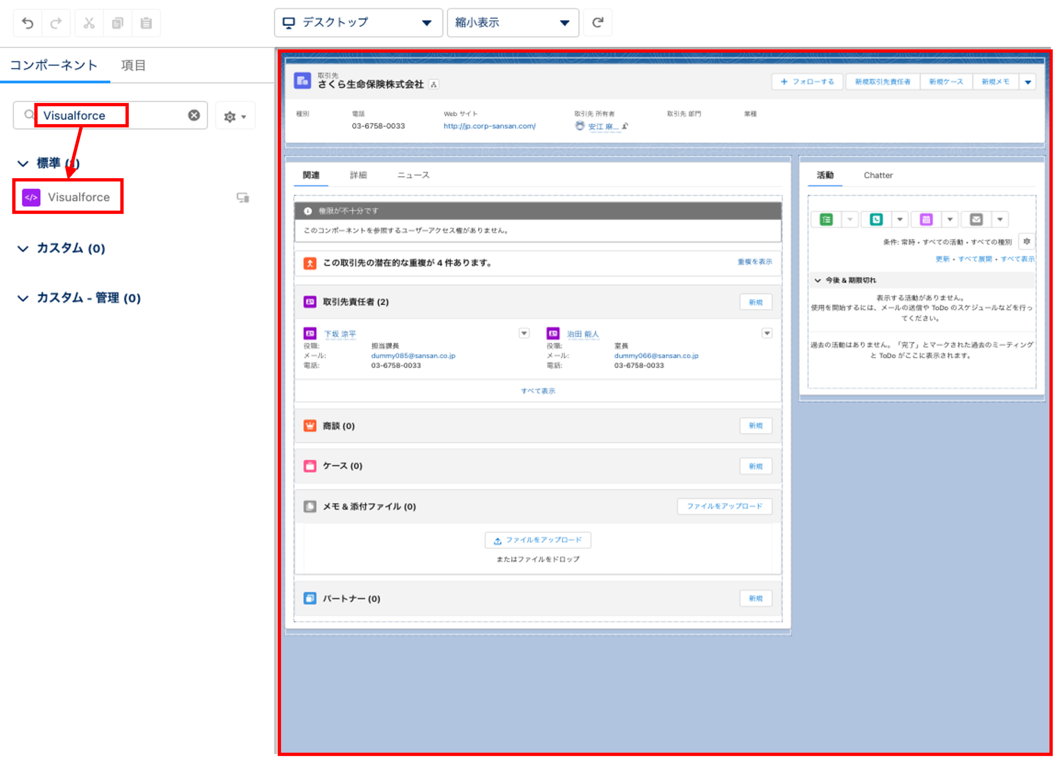Click the copy icon in toolbar
The height and width of the screenshot is (758, 1055).
click(117, 23)
